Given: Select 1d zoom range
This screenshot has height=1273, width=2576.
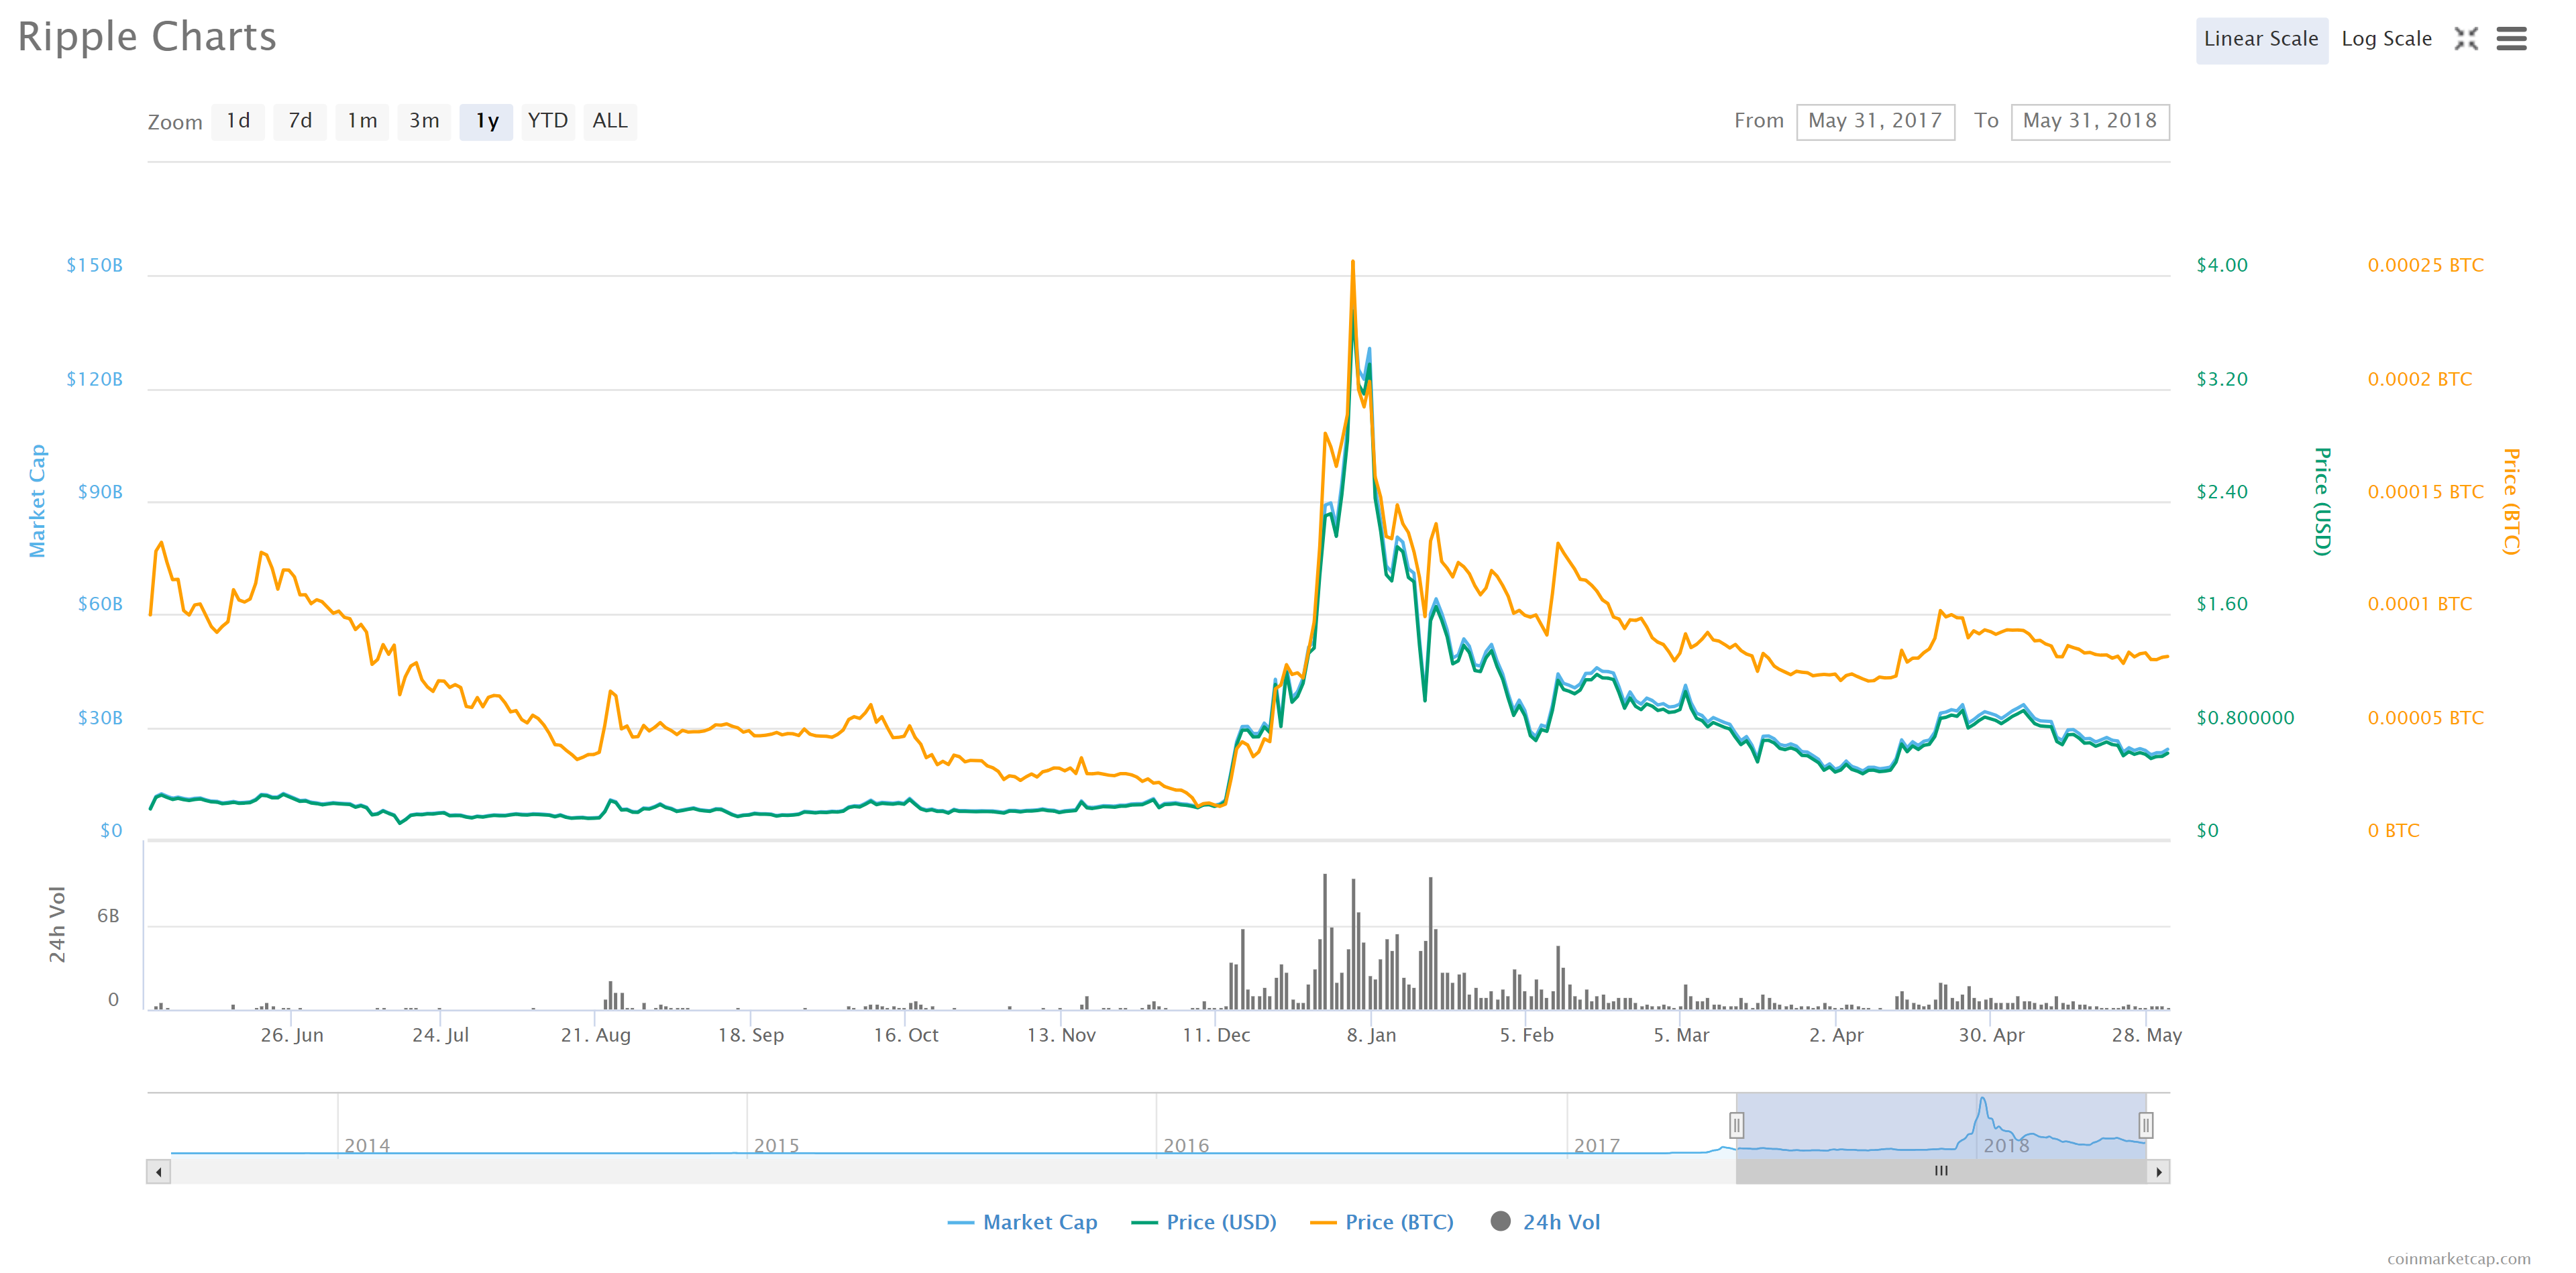Looking at the screenshot, I should 238,122.
